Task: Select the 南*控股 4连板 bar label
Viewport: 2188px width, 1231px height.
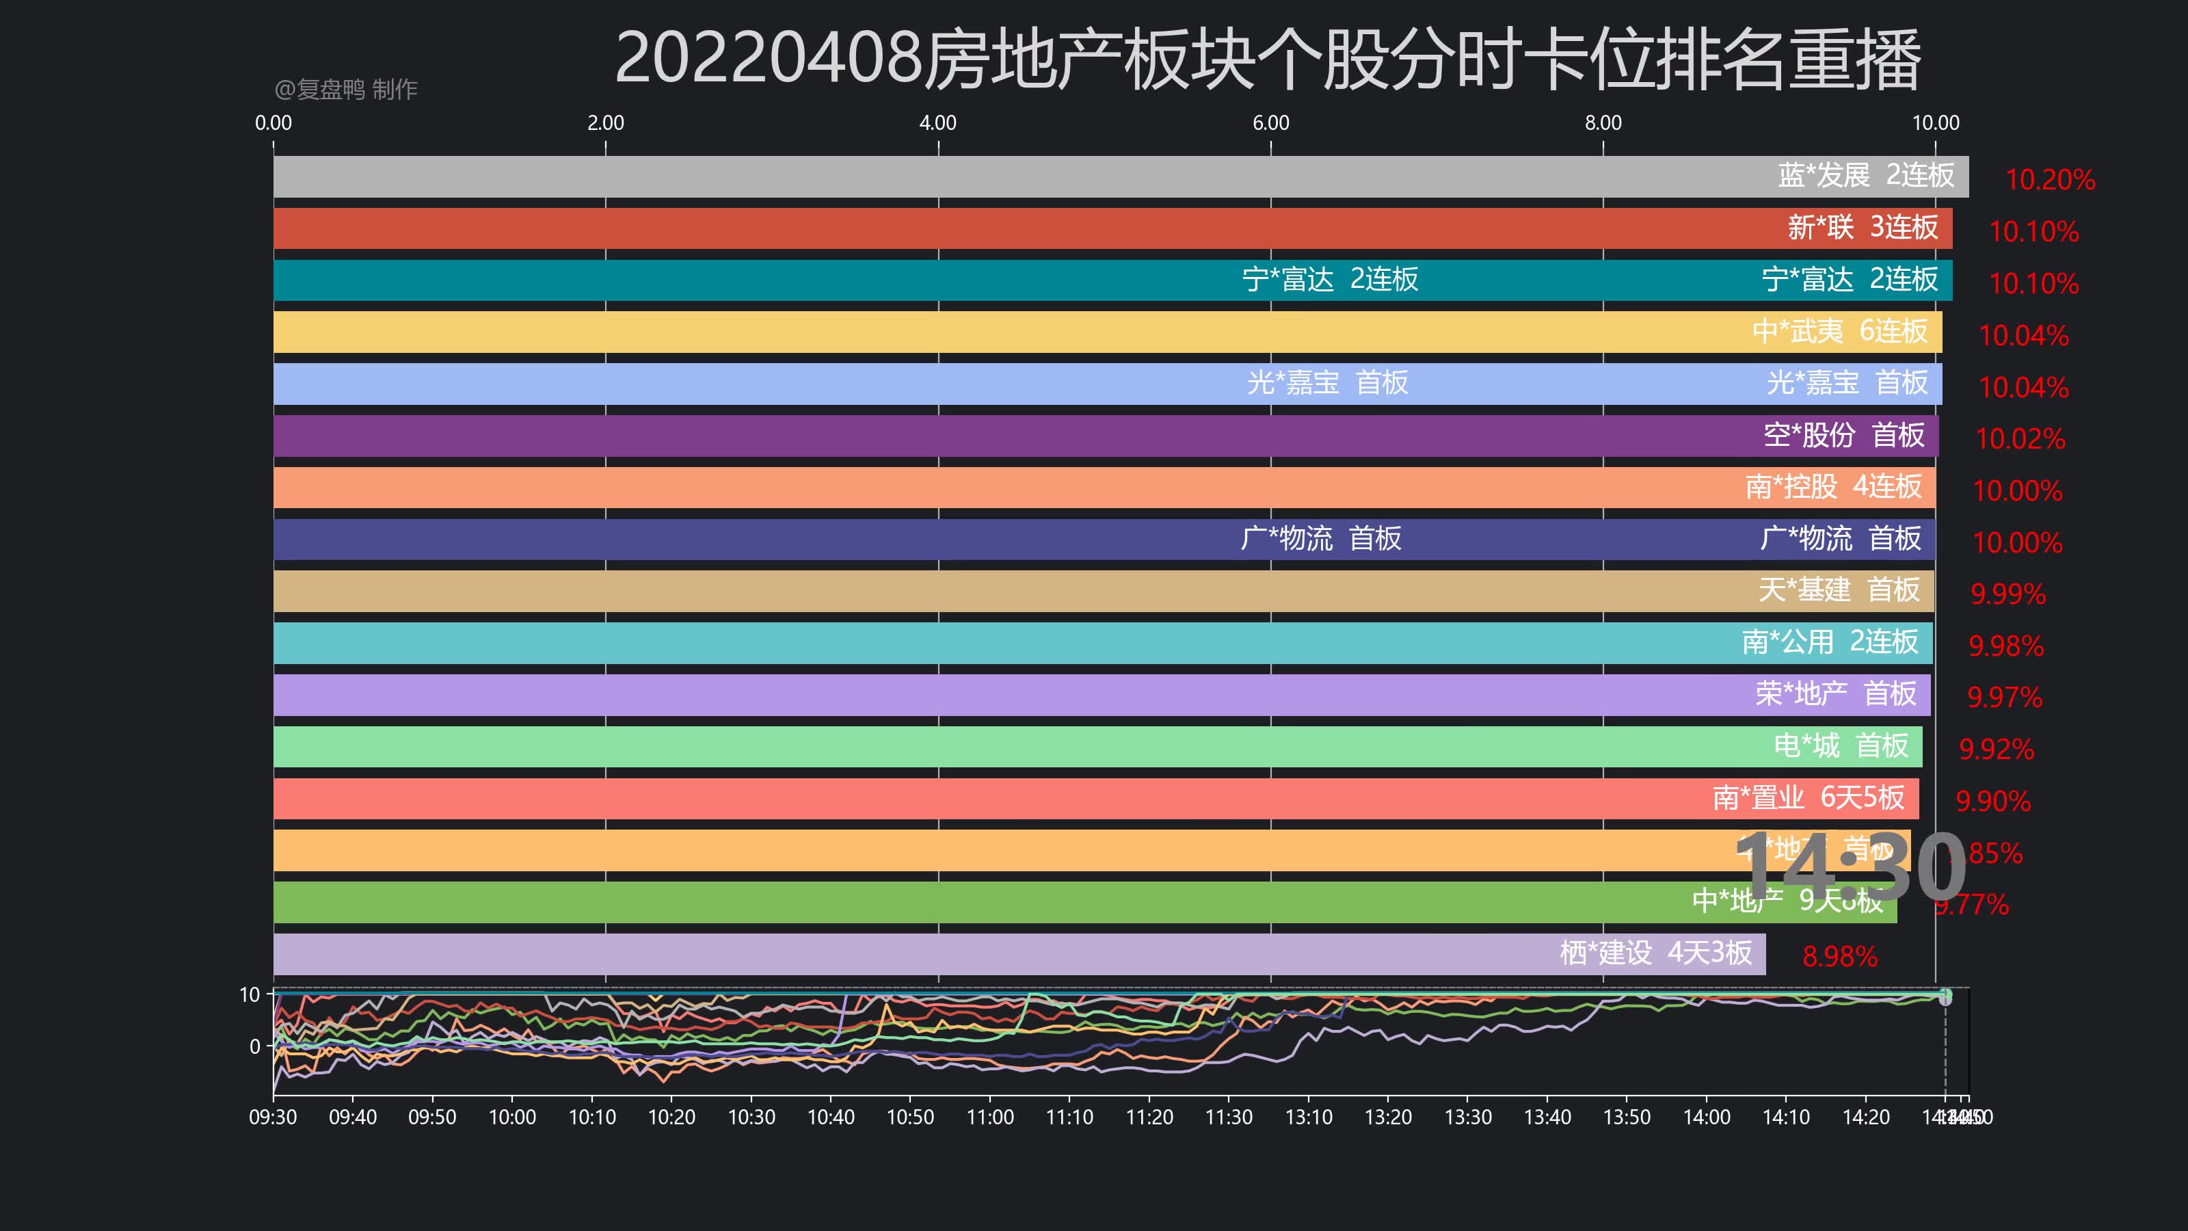Action: click(1833, 486)
